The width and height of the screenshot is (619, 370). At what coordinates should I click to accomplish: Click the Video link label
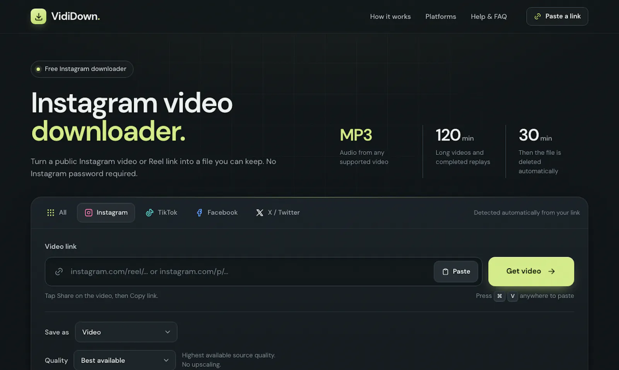61,247
